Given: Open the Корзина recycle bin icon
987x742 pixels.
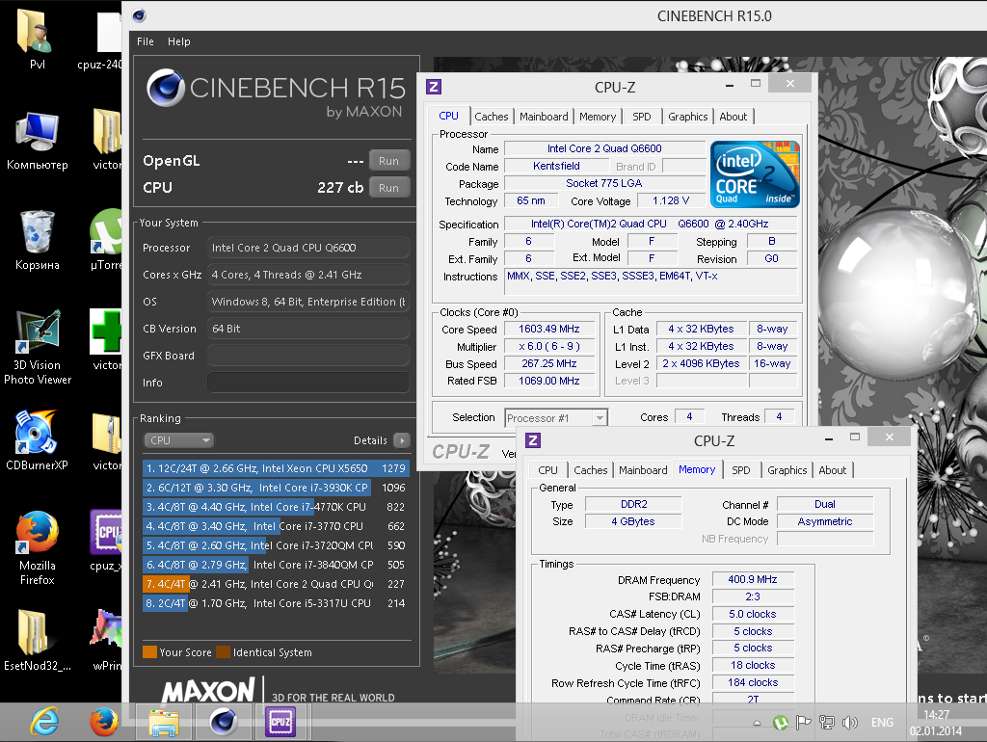Looking at the screenshot, I should tap(38, 240).
